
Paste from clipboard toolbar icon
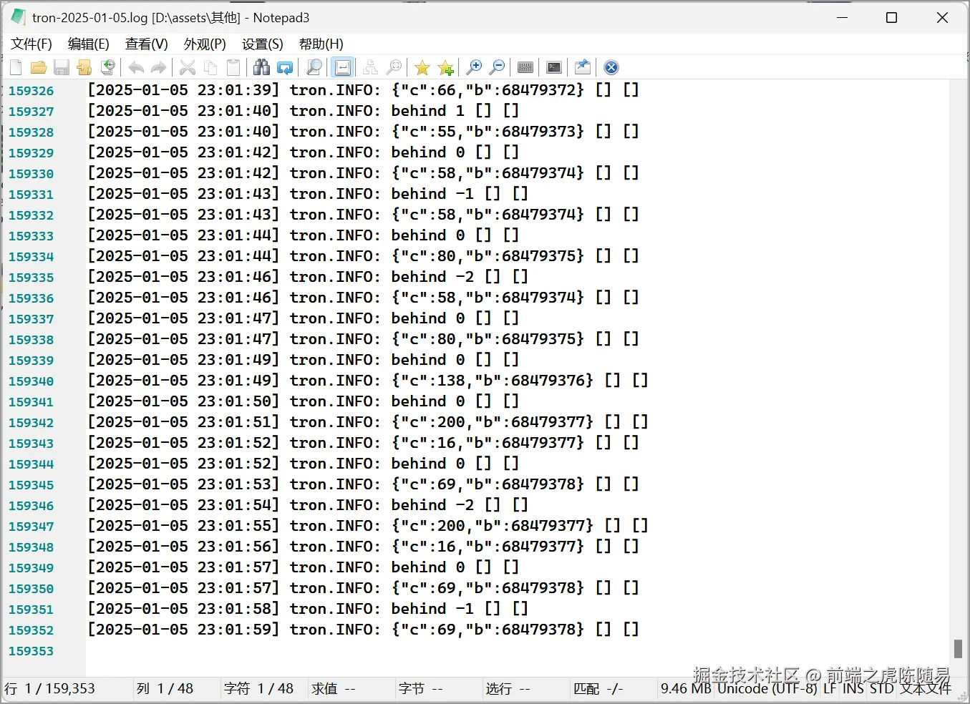(x=233, y=67)
